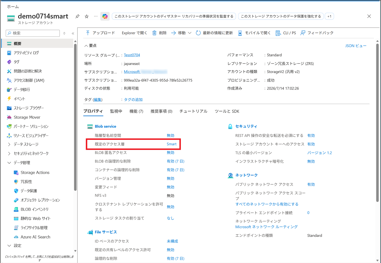Image resolution: width=381 pixels, height=263 pixels.
Task: Click the タグの追加 link
Action: [133, 100]
